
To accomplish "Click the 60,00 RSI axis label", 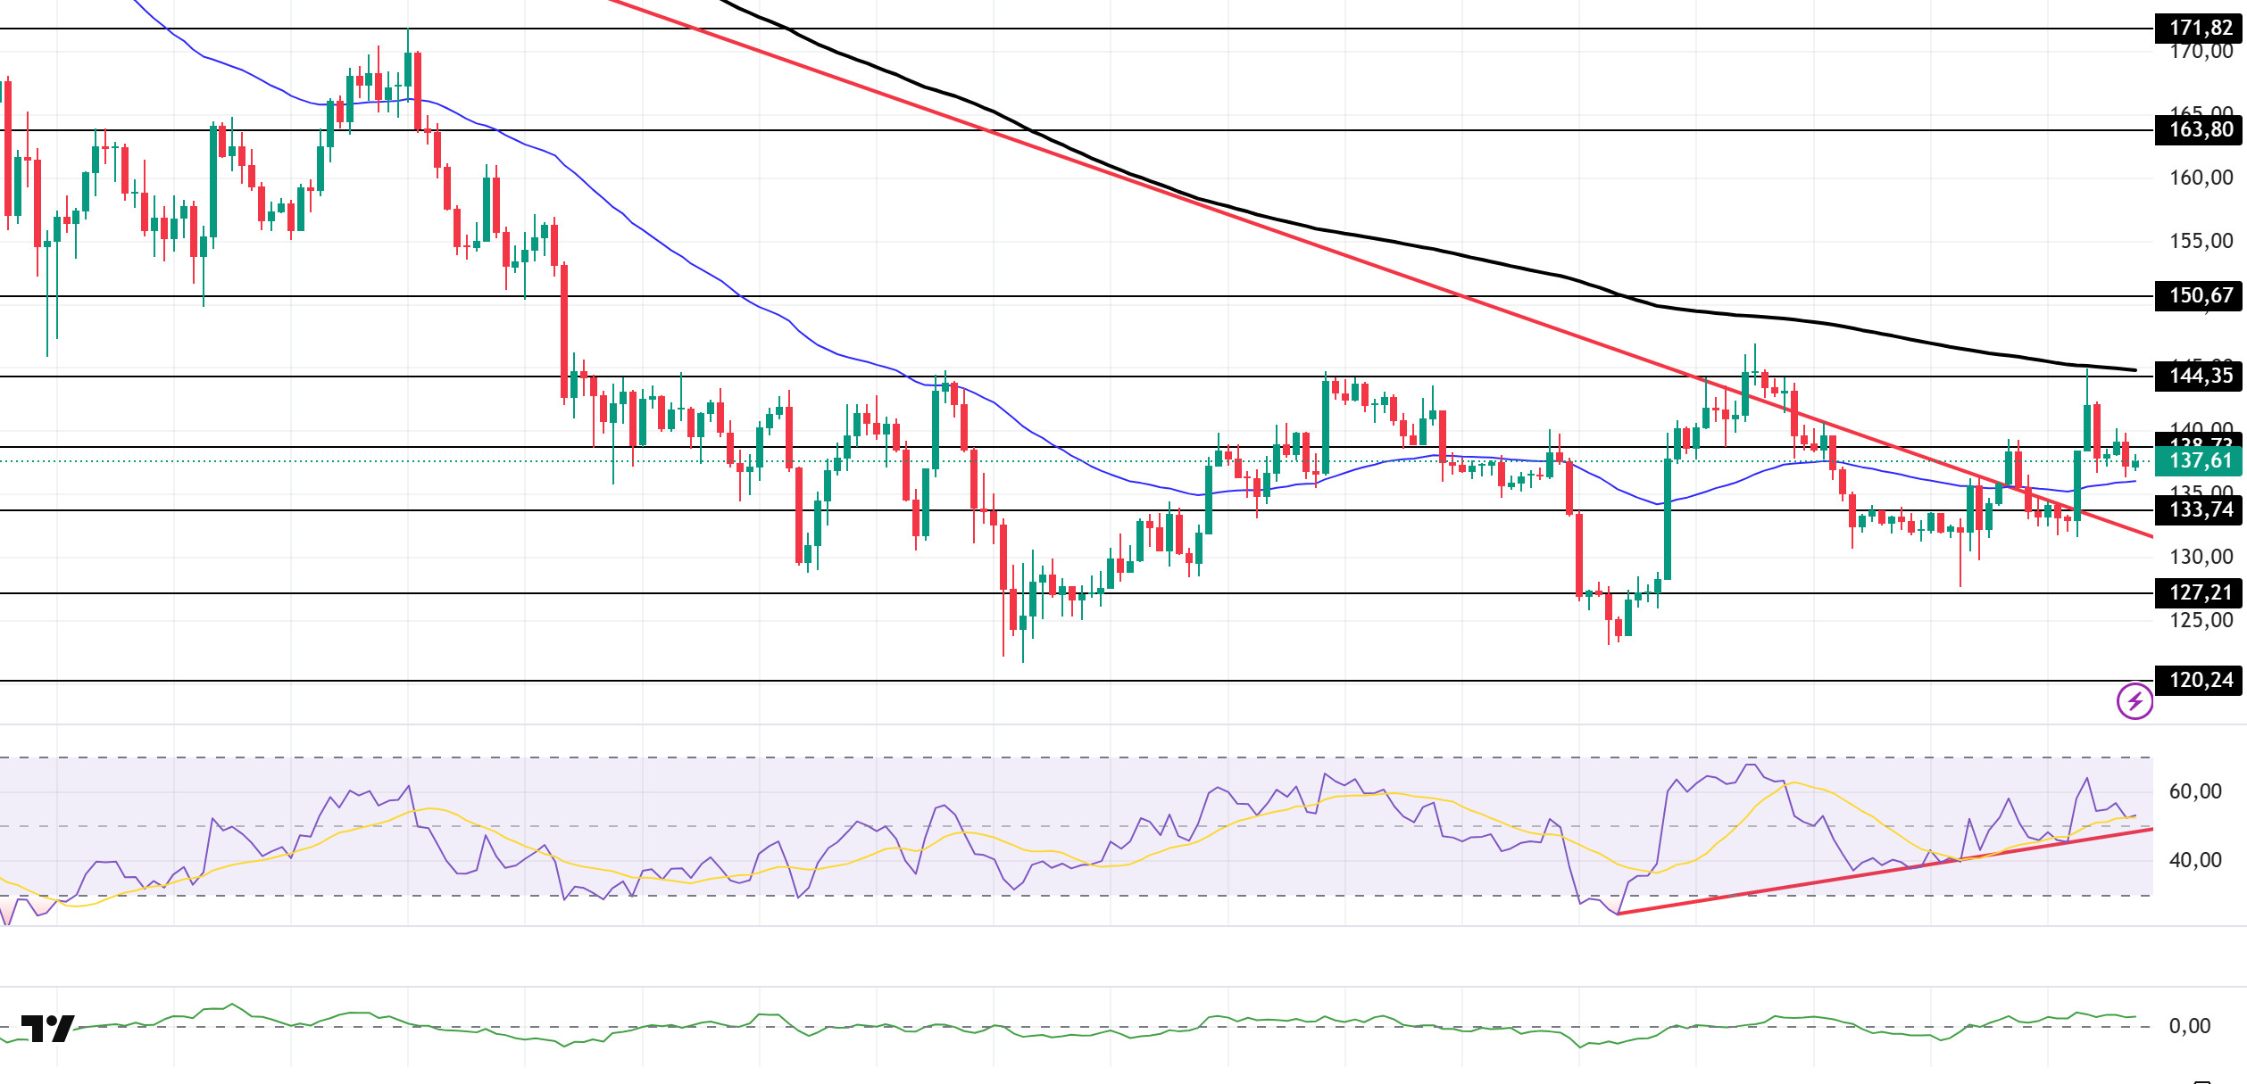I will pos(2195,791).
